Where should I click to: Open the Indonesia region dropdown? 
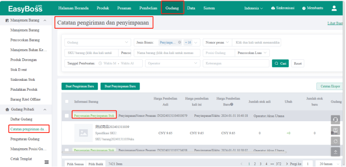click(x=254, y=9)
